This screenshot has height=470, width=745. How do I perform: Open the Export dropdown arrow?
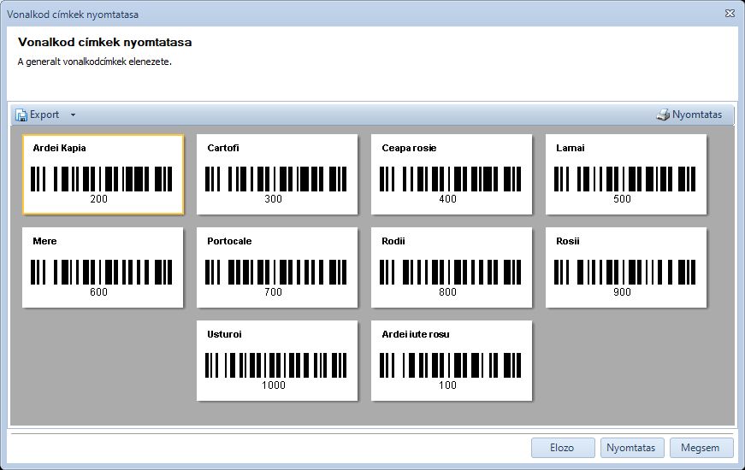click(x=73, y=115)
